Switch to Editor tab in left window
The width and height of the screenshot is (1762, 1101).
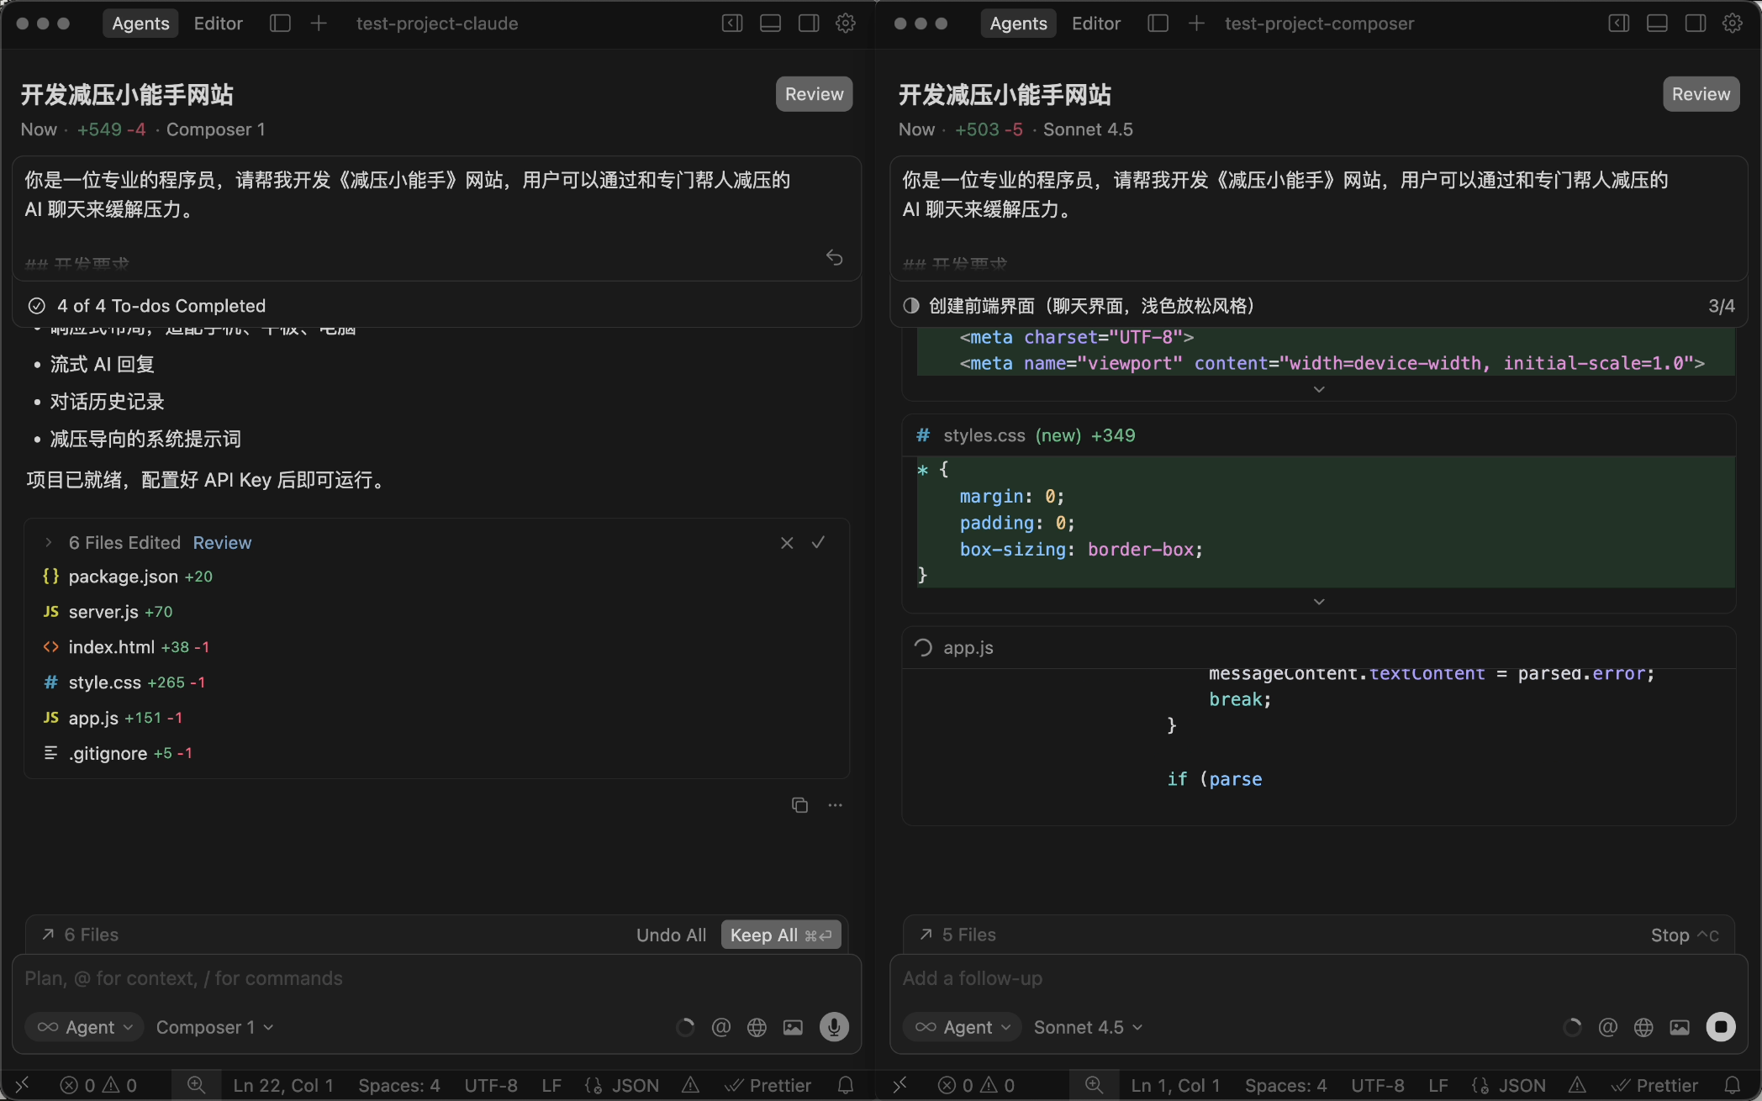point(218,24)
